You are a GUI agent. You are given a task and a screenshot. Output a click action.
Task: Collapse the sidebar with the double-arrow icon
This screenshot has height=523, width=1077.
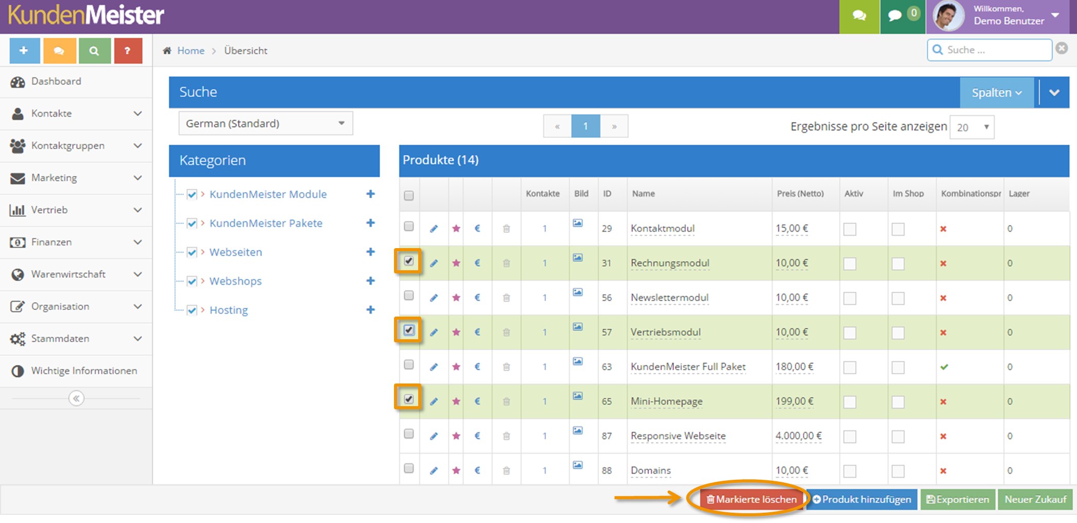point(76,398)
